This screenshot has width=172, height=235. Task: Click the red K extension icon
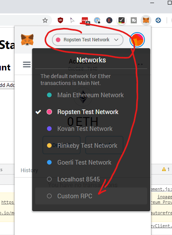click(x=109, y=20)
